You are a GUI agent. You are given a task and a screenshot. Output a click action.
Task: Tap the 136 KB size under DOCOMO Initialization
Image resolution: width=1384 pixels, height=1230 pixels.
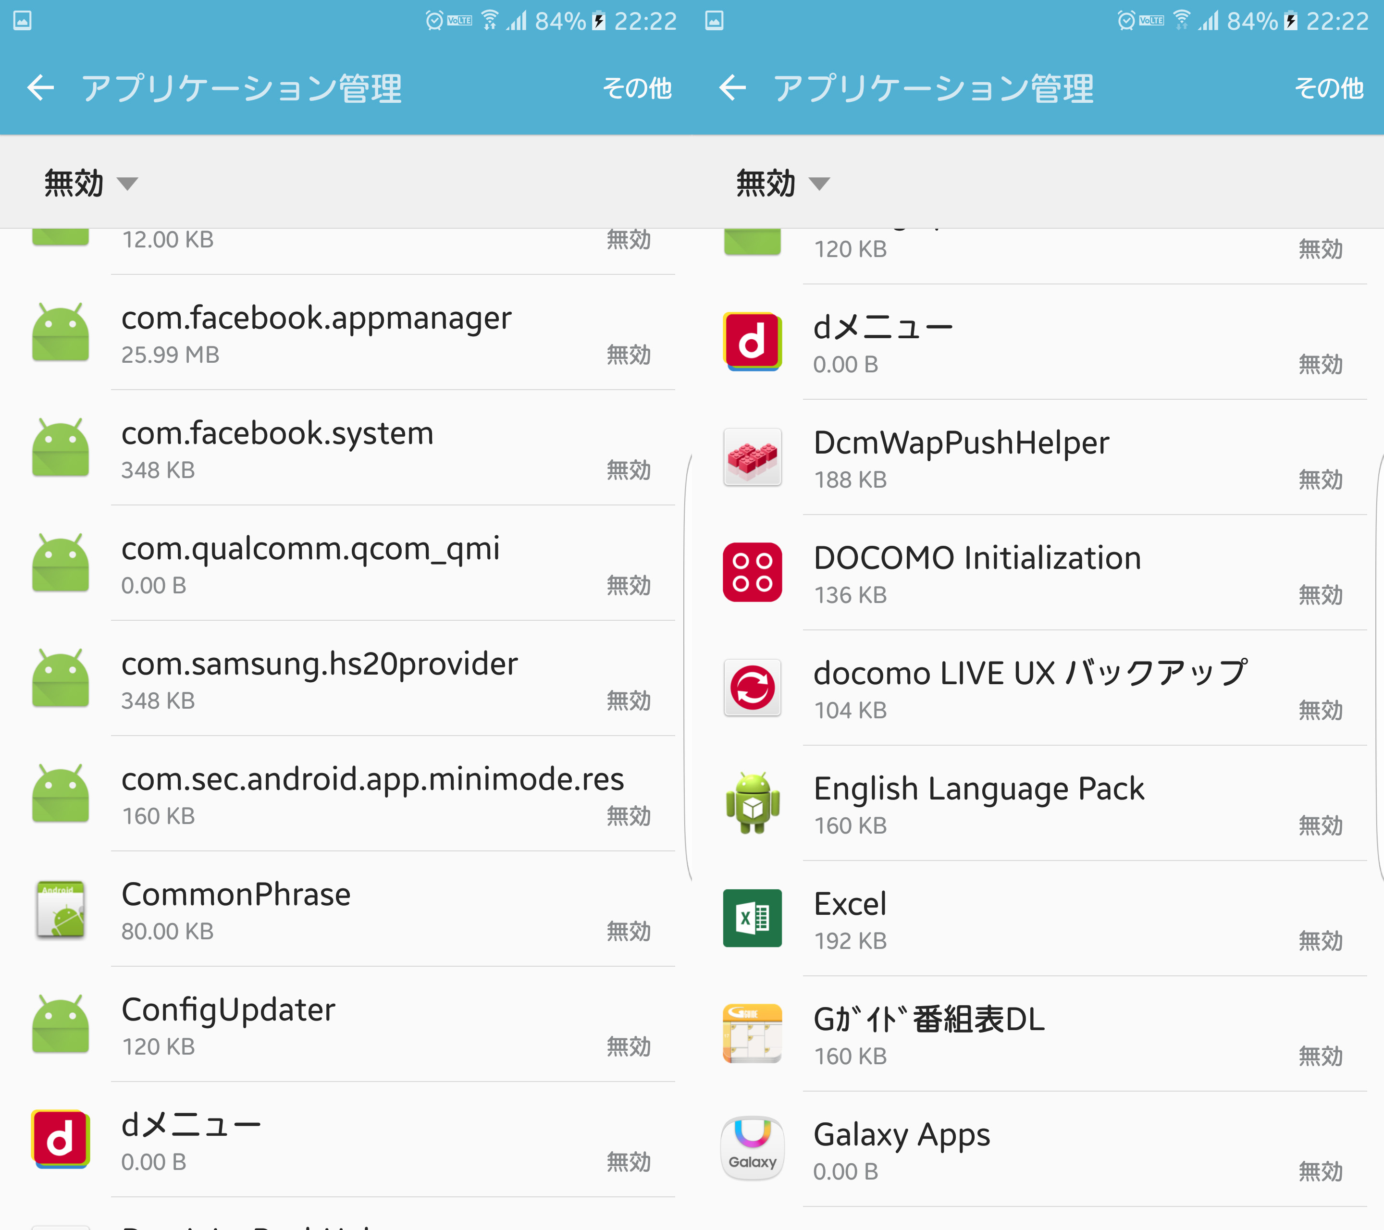point(851,595)
